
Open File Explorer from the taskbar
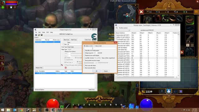(8, 110)
